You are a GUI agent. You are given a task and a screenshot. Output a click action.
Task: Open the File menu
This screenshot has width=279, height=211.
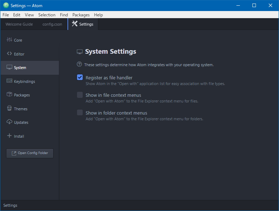point(6,15)
